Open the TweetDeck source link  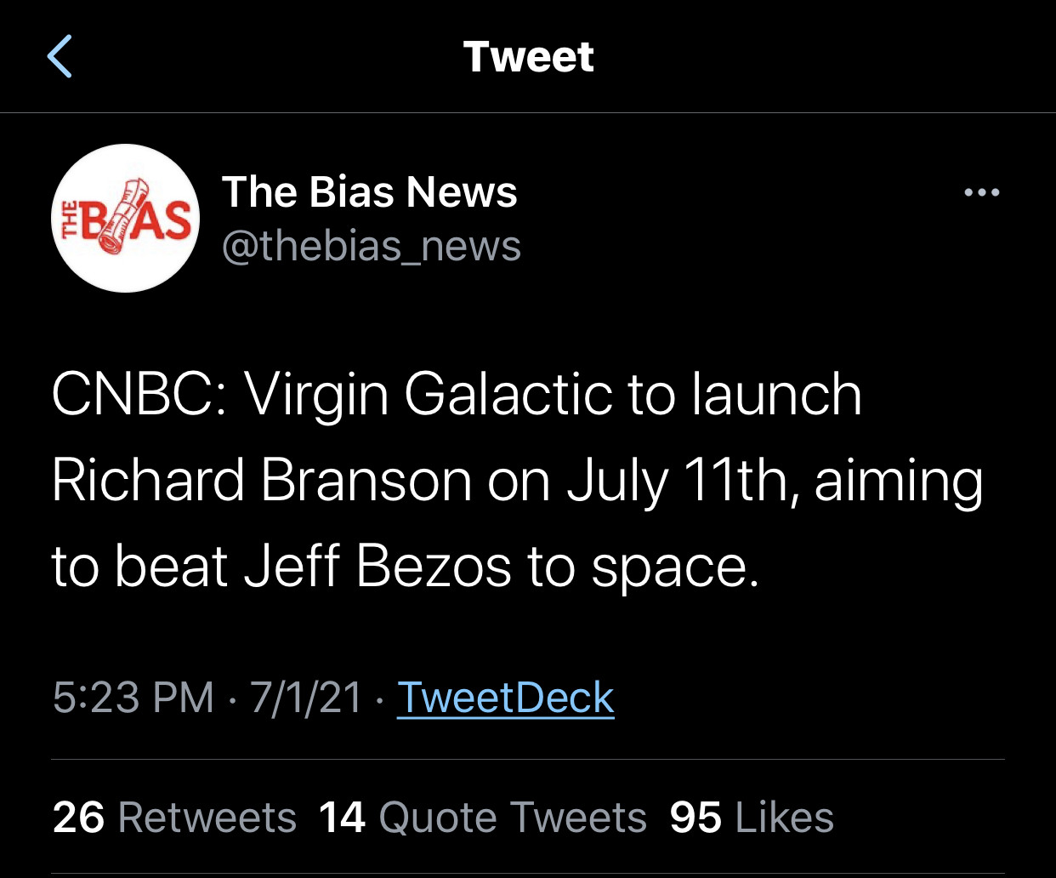point(505,698)
